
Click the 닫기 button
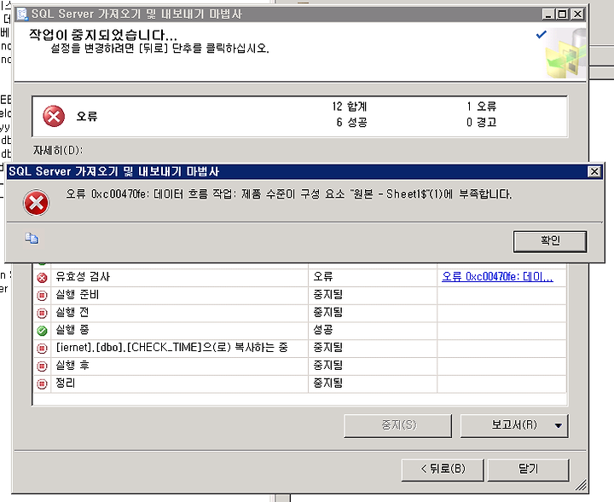[x=528, y=469]
